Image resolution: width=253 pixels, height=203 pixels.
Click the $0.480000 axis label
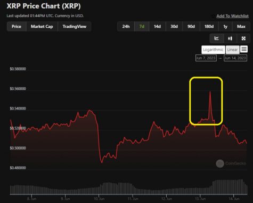click(18, 168)
